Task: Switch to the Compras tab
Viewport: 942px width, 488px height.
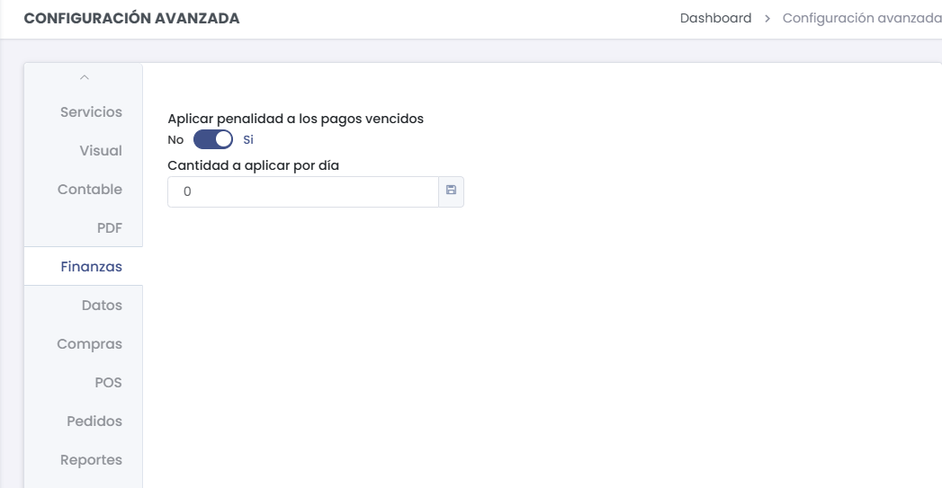Action: (89, 344)
